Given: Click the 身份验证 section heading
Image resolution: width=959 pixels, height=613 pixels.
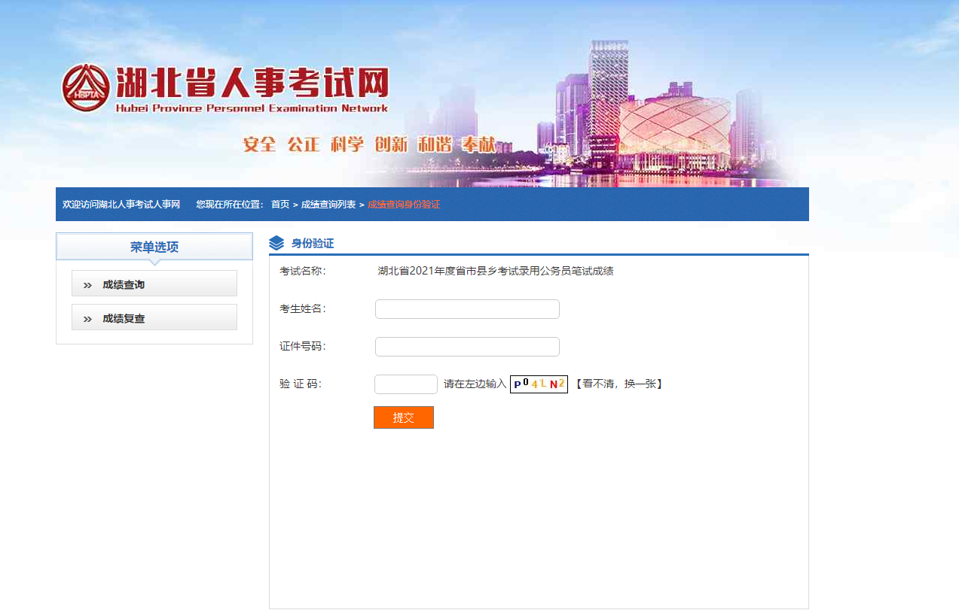Looking at the screenshot, I should [312, 243].
